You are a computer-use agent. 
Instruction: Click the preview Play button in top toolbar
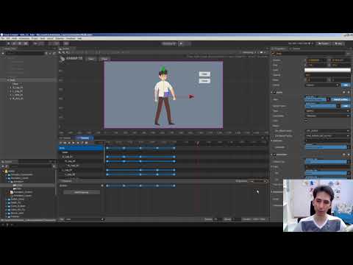182,43
